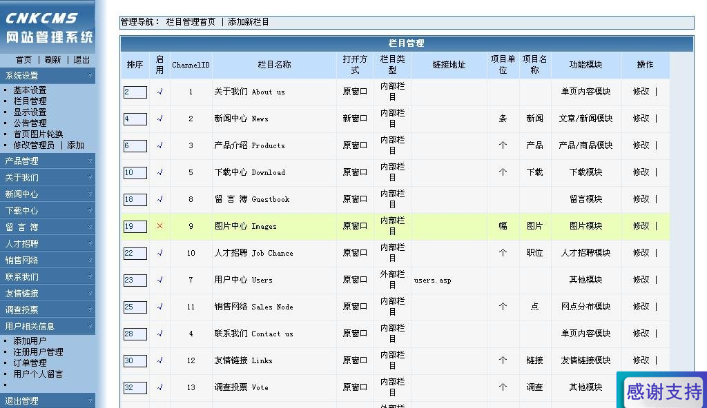This screenshot has width=707, height=408.
Task: Click 修改 for 关于我们 About us row
Action: coord(641,92)
